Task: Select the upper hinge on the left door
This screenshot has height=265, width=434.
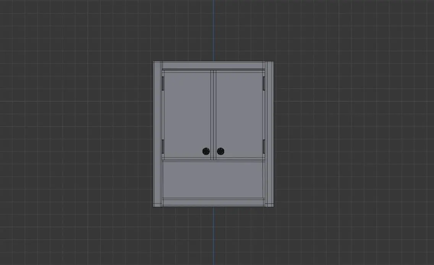Action: click(x=163, y=83)
